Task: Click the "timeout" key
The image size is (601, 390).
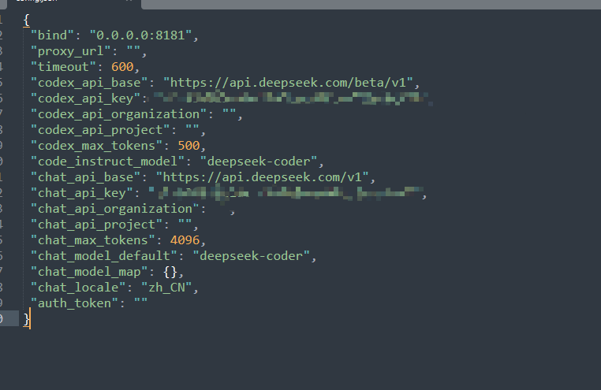Action: coord(63,67)
